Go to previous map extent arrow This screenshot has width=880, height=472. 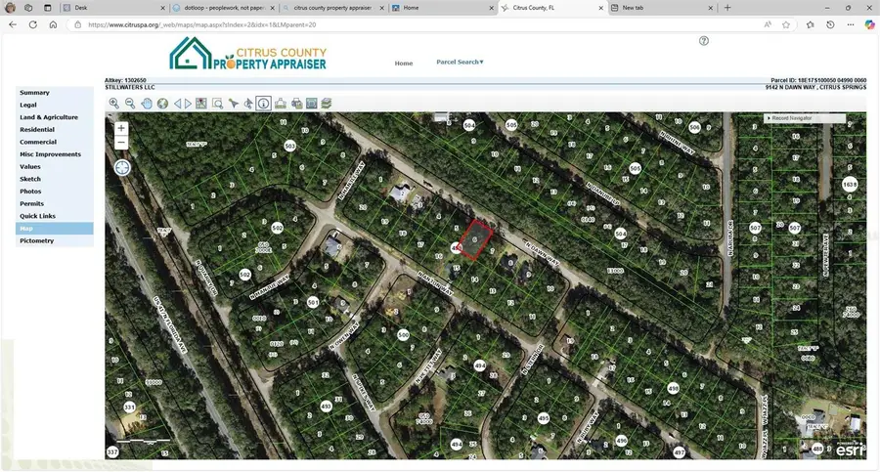[x=178, y=103]
